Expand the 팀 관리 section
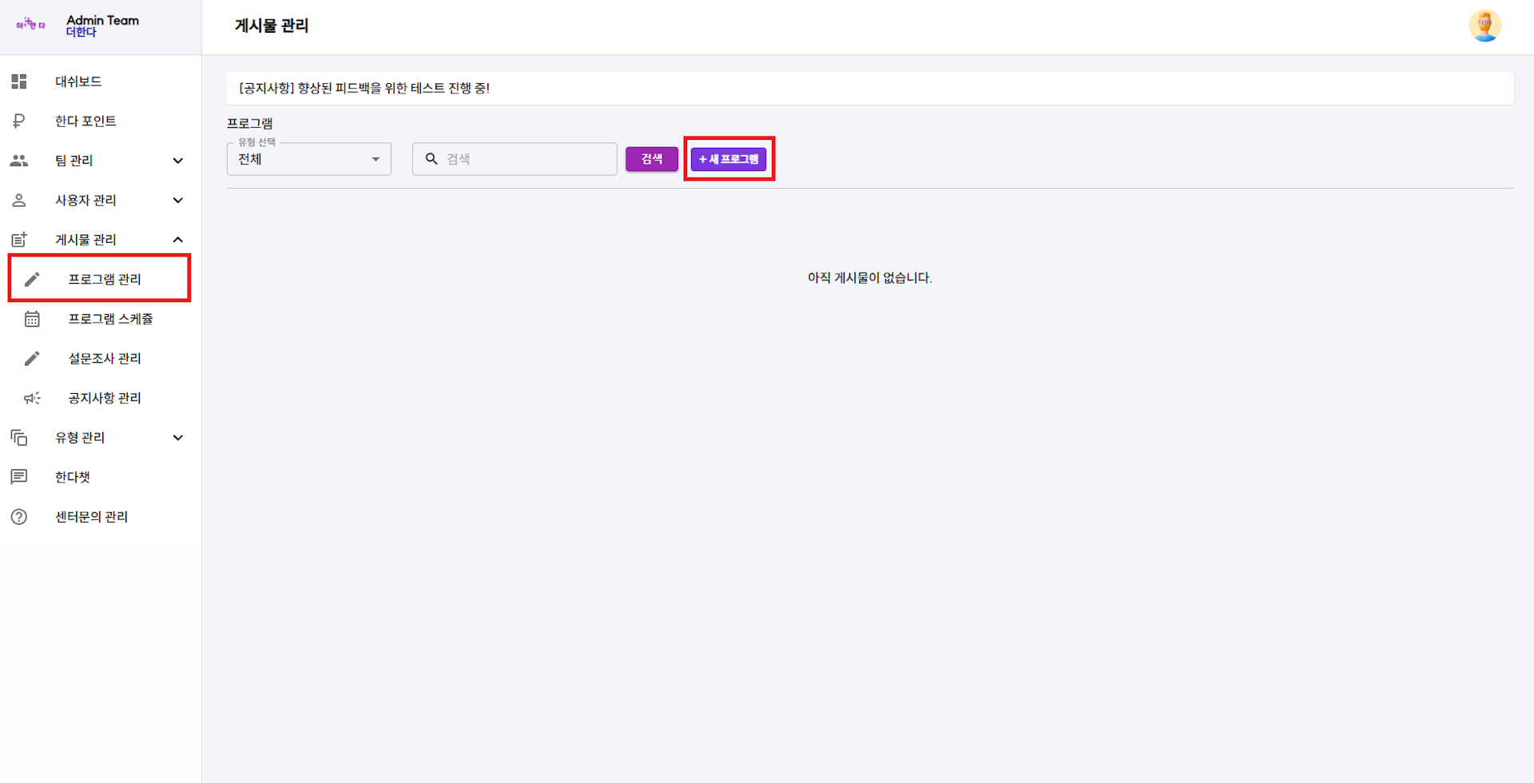 [x=177, y=160]
